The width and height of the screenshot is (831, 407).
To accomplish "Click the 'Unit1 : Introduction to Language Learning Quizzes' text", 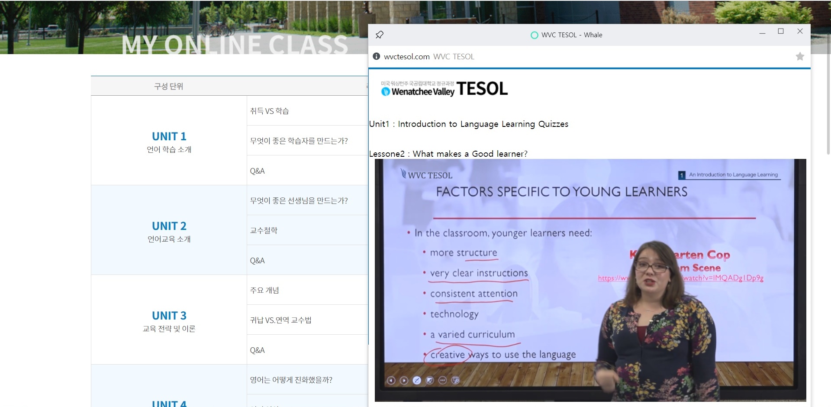I will (x=469, y=124).
